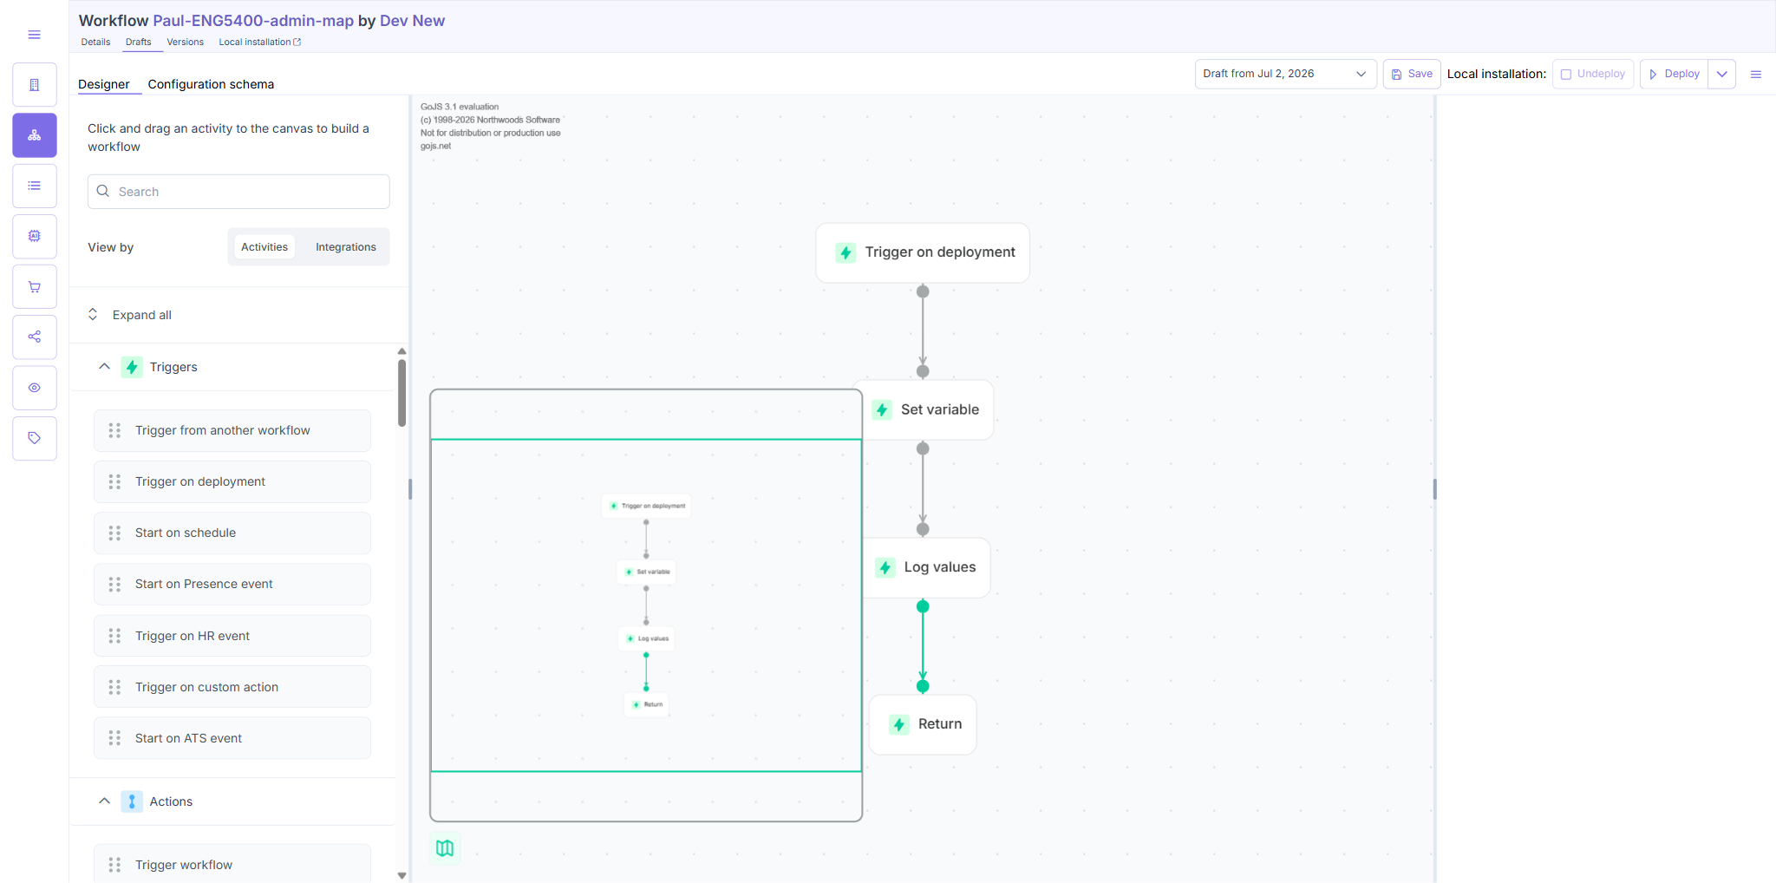Select the workflow hierarchy sidebar icon
The height and width of the screenshot is (883, 1776).
tap(35, 135)
